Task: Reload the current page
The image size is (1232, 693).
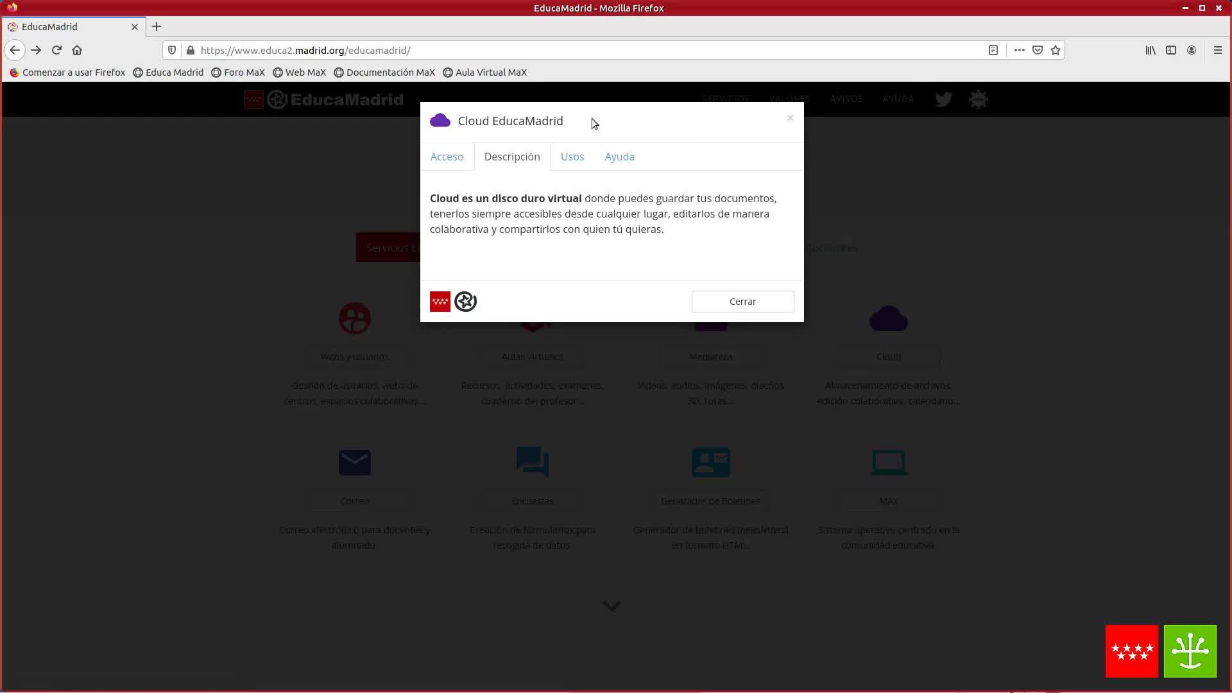Action: coord(56,50)
